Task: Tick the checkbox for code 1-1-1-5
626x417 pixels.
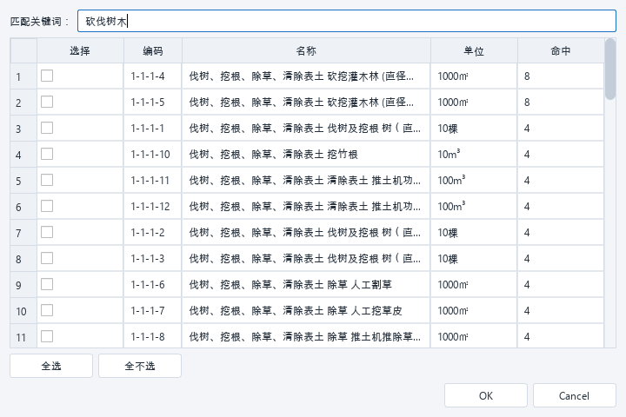Action: coord(47,102)
